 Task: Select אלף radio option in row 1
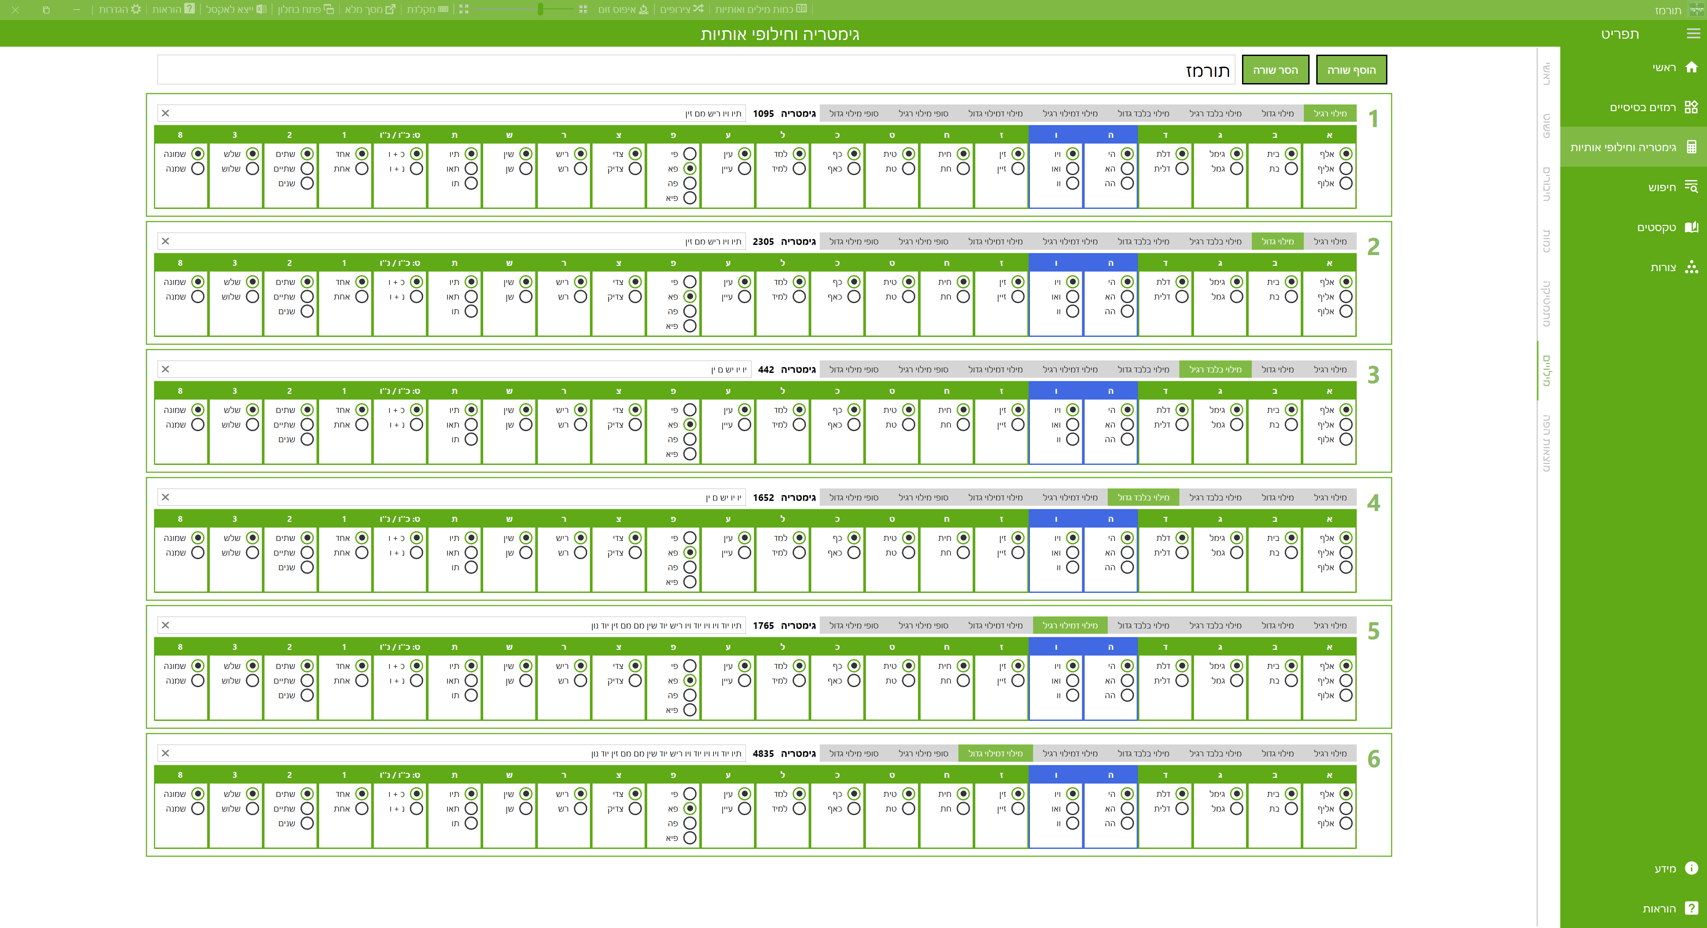[1345, 154]
